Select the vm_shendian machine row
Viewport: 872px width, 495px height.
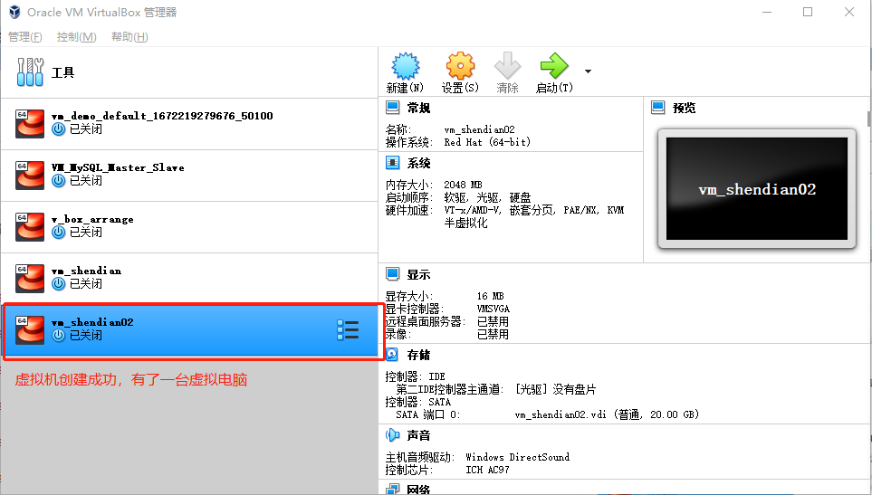pos(189,279)
